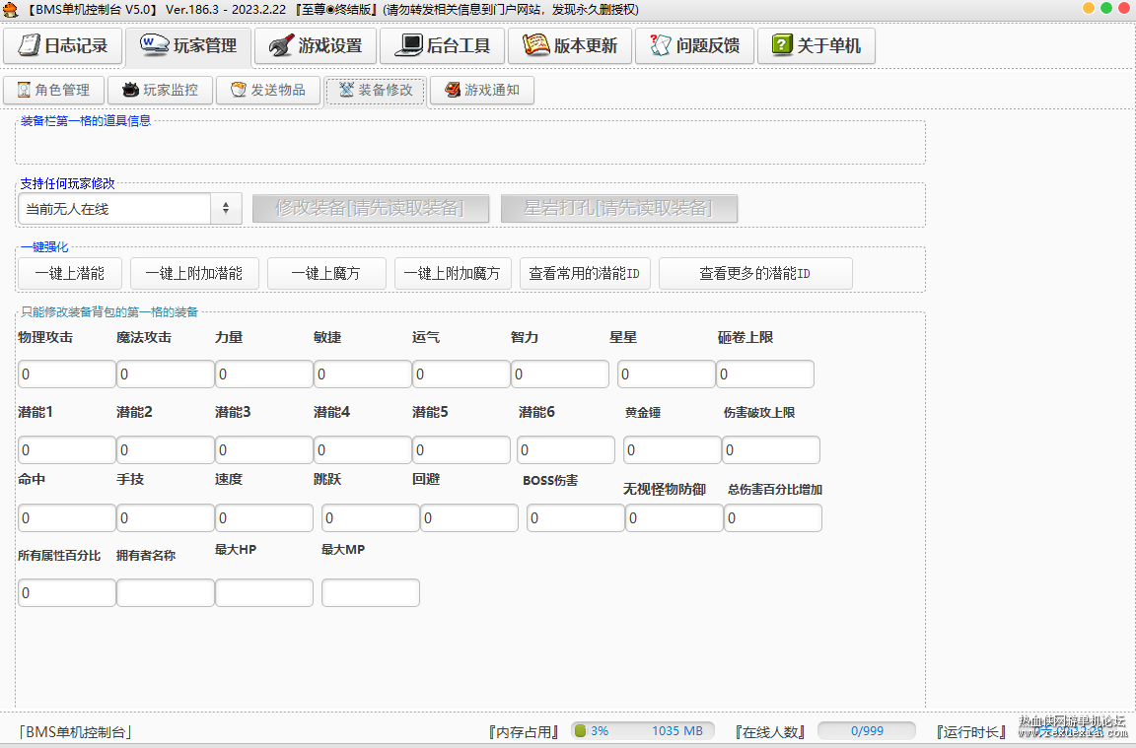The image size is (1136, 748).
Task: Click the 一键上魔方 button
Action: pos(326,273)
